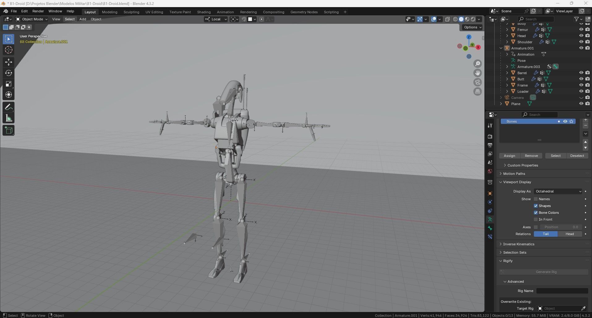Open the Object properties tab
This screenshot has width=592, height=318.
coord(490,193)
